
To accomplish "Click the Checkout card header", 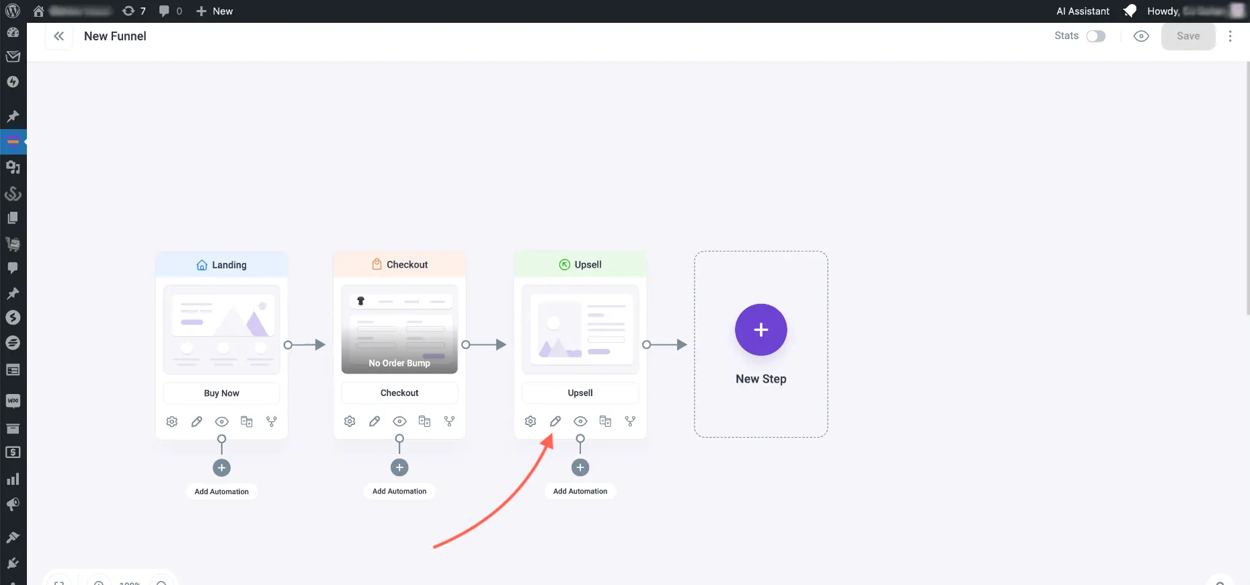I will click(x=399, y=264).
